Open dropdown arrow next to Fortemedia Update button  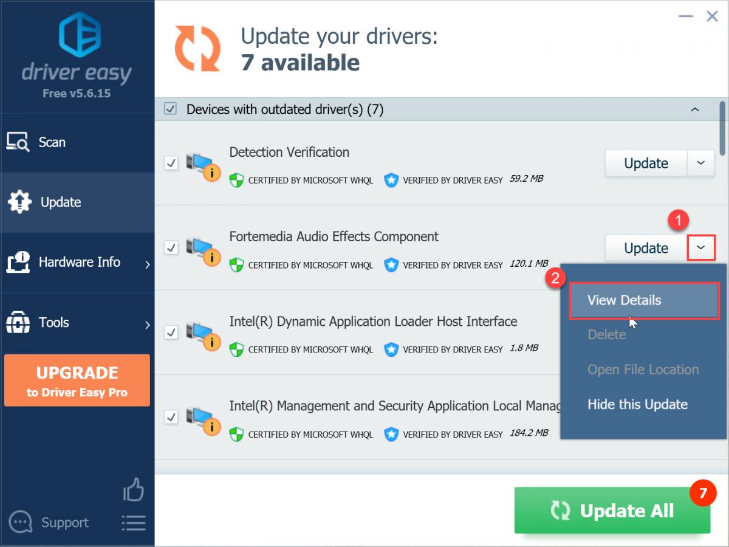[x=700, y=248]
